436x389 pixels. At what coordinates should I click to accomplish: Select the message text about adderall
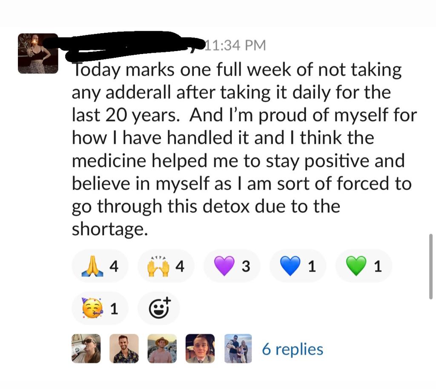244,149
